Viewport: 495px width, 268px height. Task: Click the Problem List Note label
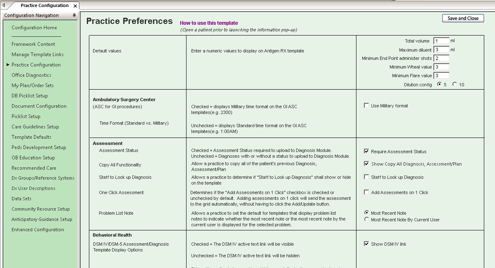point(116,213)
